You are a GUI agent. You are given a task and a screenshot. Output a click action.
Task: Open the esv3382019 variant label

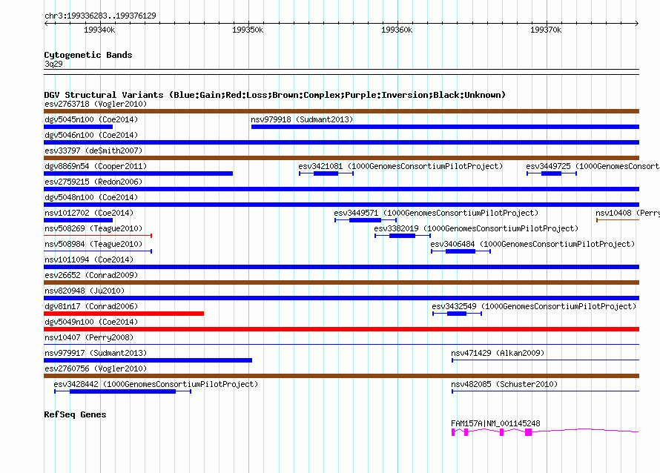476,228
